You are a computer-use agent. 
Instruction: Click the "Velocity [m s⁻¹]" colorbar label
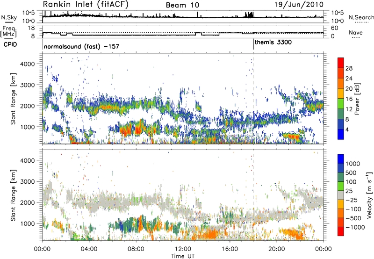click(369, 195)
